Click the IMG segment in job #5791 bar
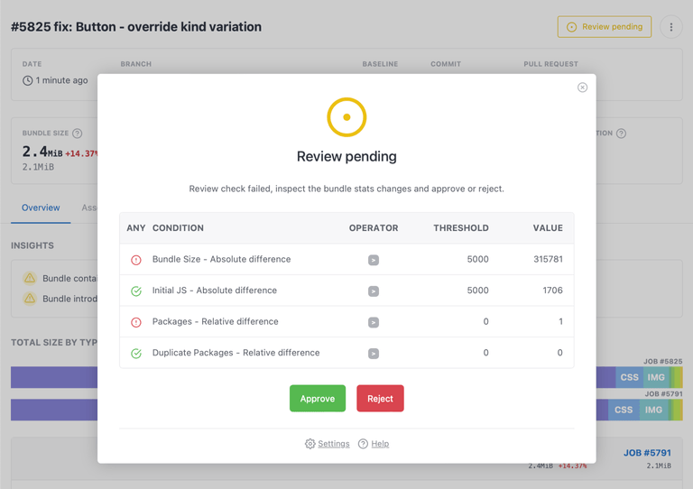Screen dimensions: 693x489 (653, 410)
